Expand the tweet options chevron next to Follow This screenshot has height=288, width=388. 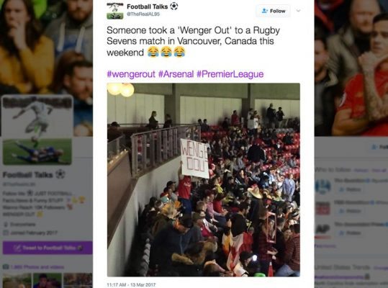click(x=299, y=11)
